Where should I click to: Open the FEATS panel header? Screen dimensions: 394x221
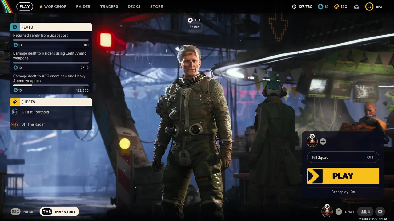tap(51, 27)
